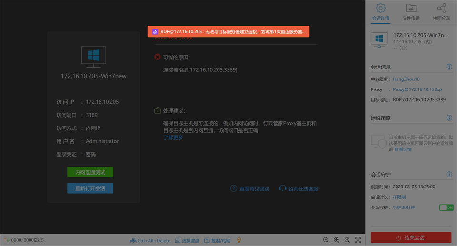Viewport: 457px width, 246px height.
Task: Open 查看常见错误 help link
Action: click(250, 188)
